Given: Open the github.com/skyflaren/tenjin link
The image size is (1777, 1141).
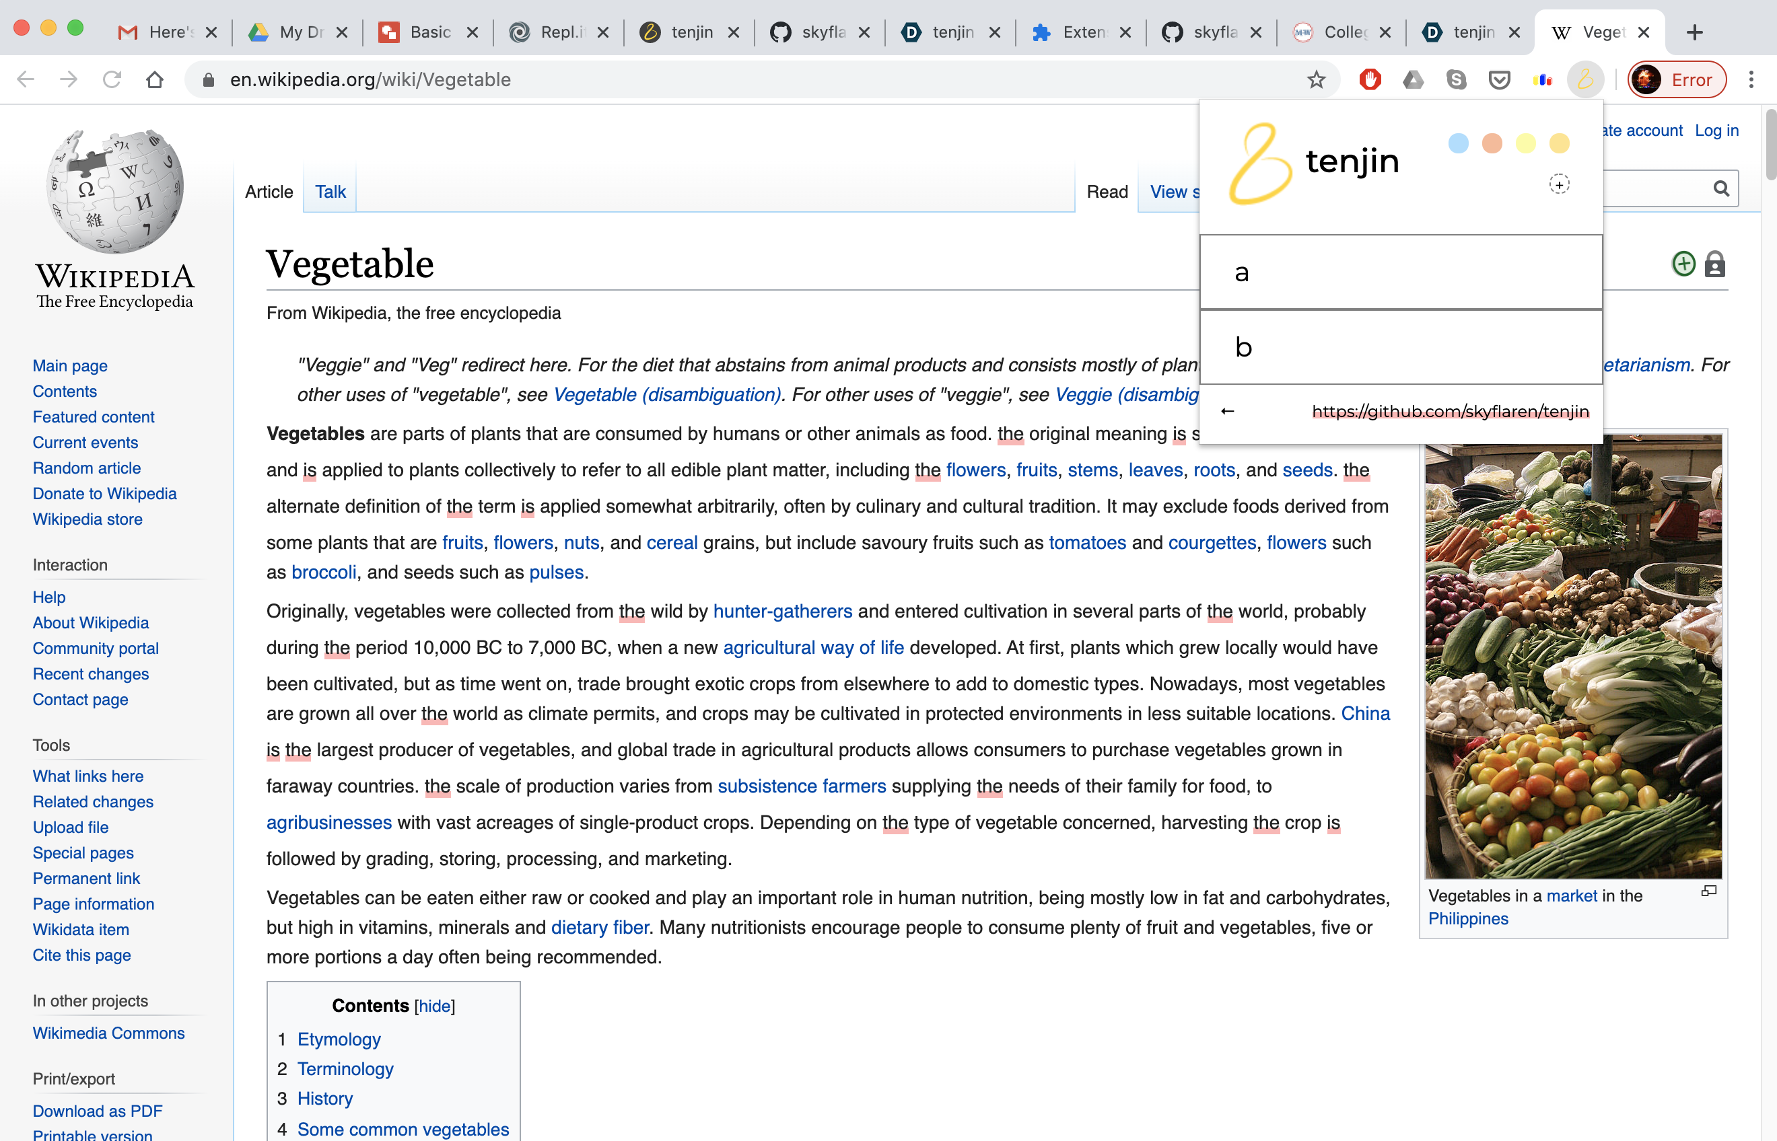Looking at the screenshot, I should pyautogui.click(x=1450, y=411).
